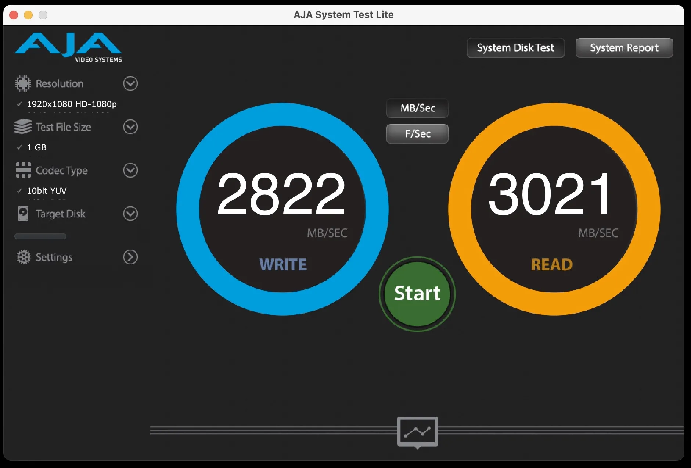Click the Settings arrow icon

130,257
